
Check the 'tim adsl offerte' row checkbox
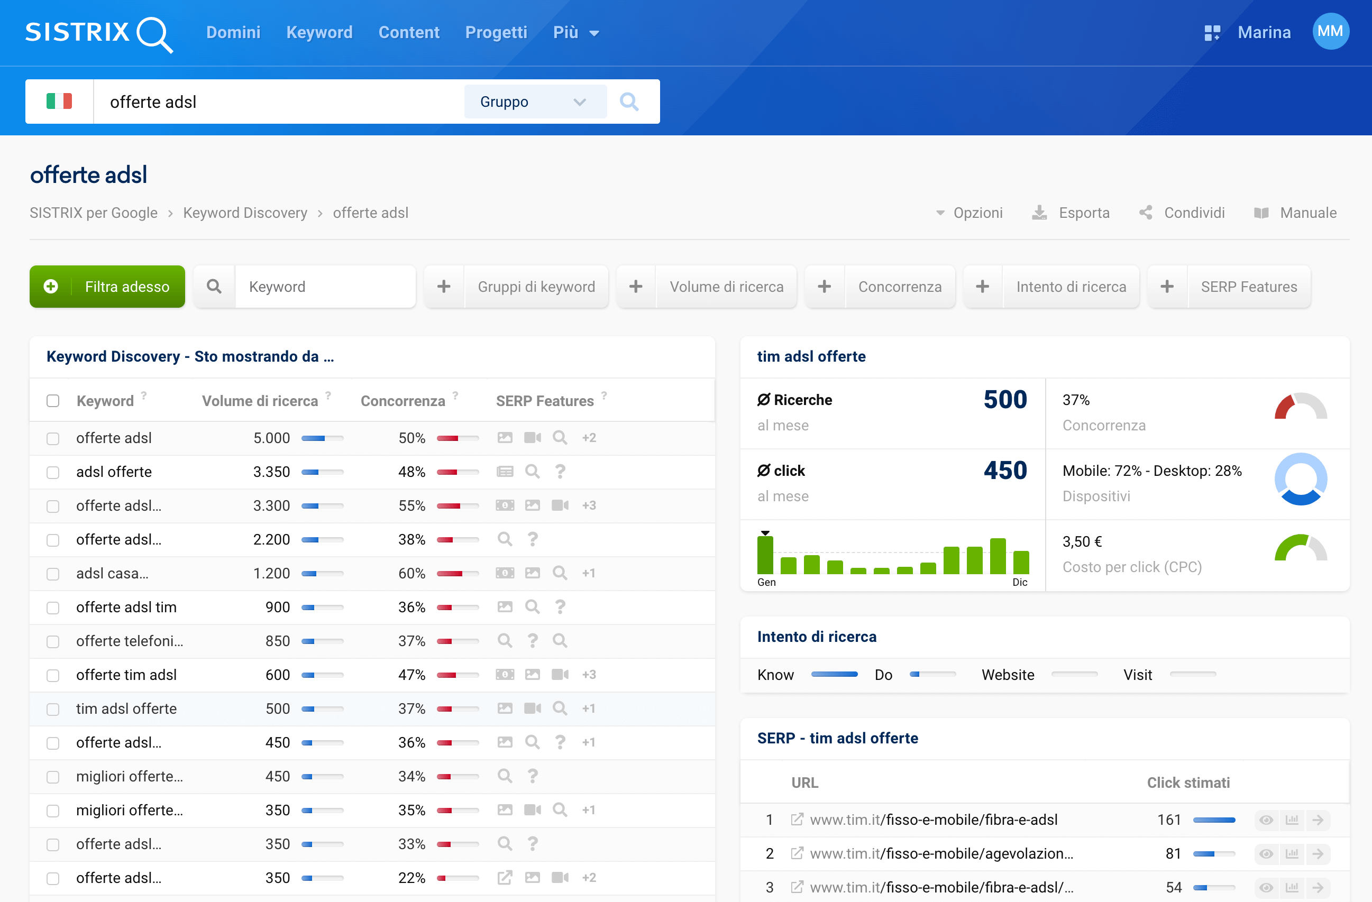point(53,710)
